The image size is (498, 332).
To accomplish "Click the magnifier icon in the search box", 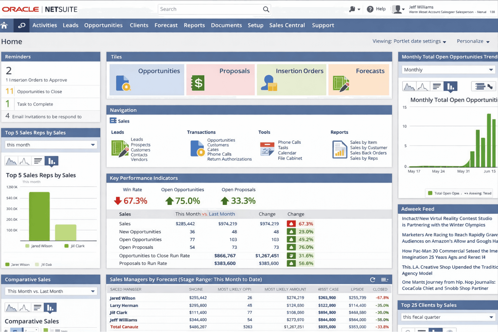I will tap(266, 9).
